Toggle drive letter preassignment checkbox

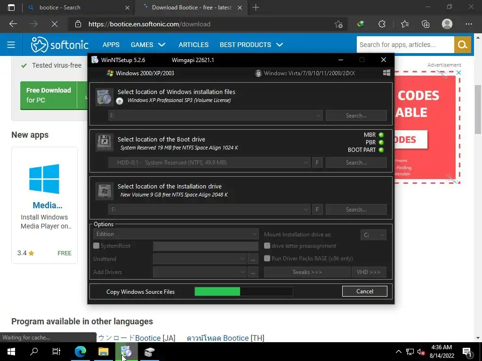pyautogui.click(x=267, y=245)
